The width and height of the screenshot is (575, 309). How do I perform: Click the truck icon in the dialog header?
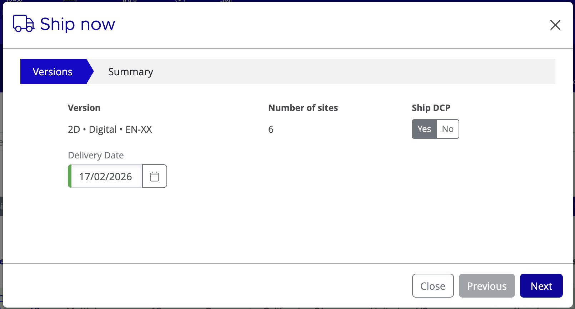pyautogui.click(x=22, y=24)
